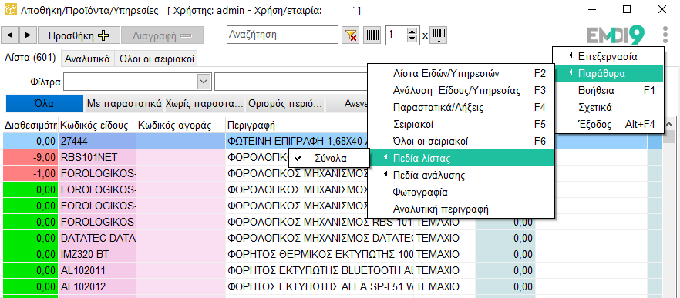The image size is (680, 298).
Task: Choose Σειριακοί F5 from the menu
Action: [x=461, y=124]
